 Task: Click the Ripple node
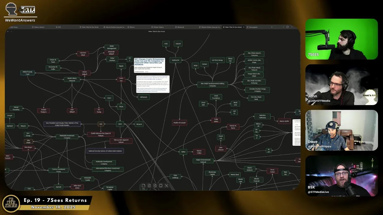coord(121,66)
